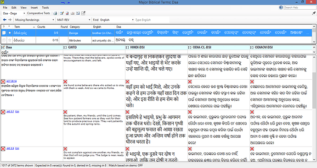Open the Missing Renderings filter dropdown
317x168 pixels.
coord(53,20)
